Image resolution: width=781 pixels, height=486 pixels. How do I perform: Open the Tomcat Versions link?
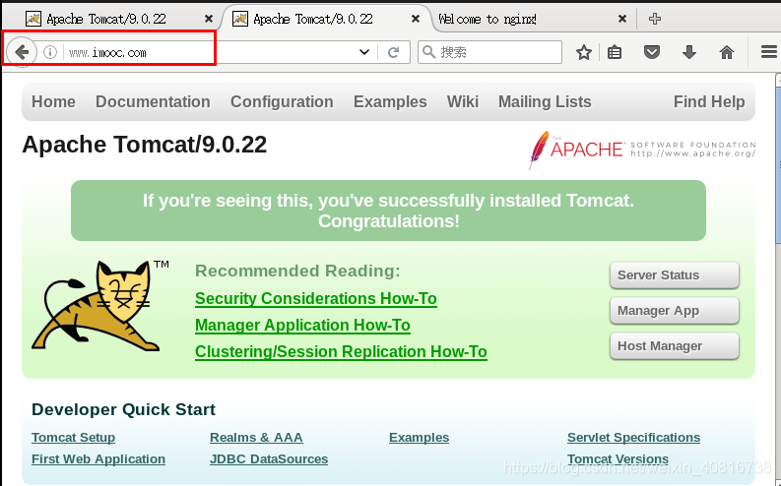pos(618,458)
